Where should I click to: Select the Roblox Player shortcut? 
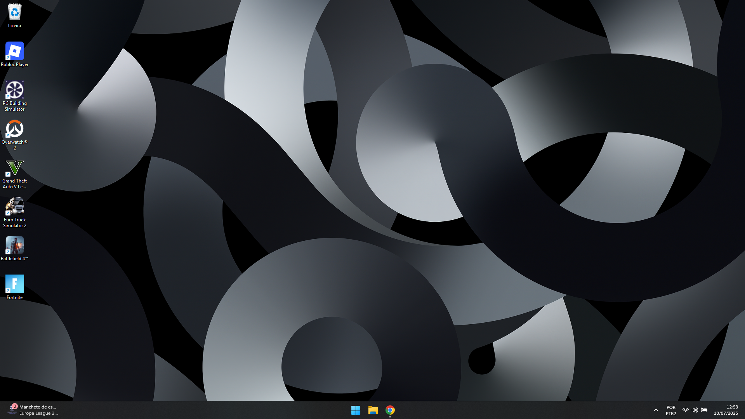[x=14, y=54]
